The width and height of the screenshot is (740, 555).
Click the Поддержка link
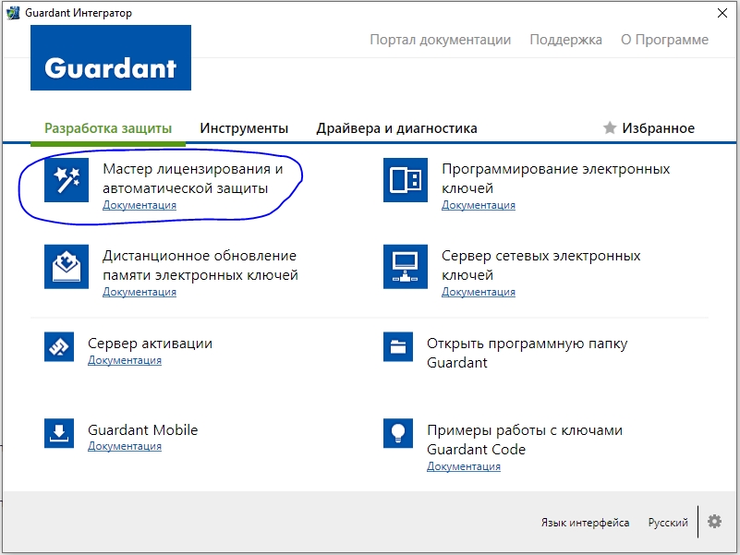565,40
